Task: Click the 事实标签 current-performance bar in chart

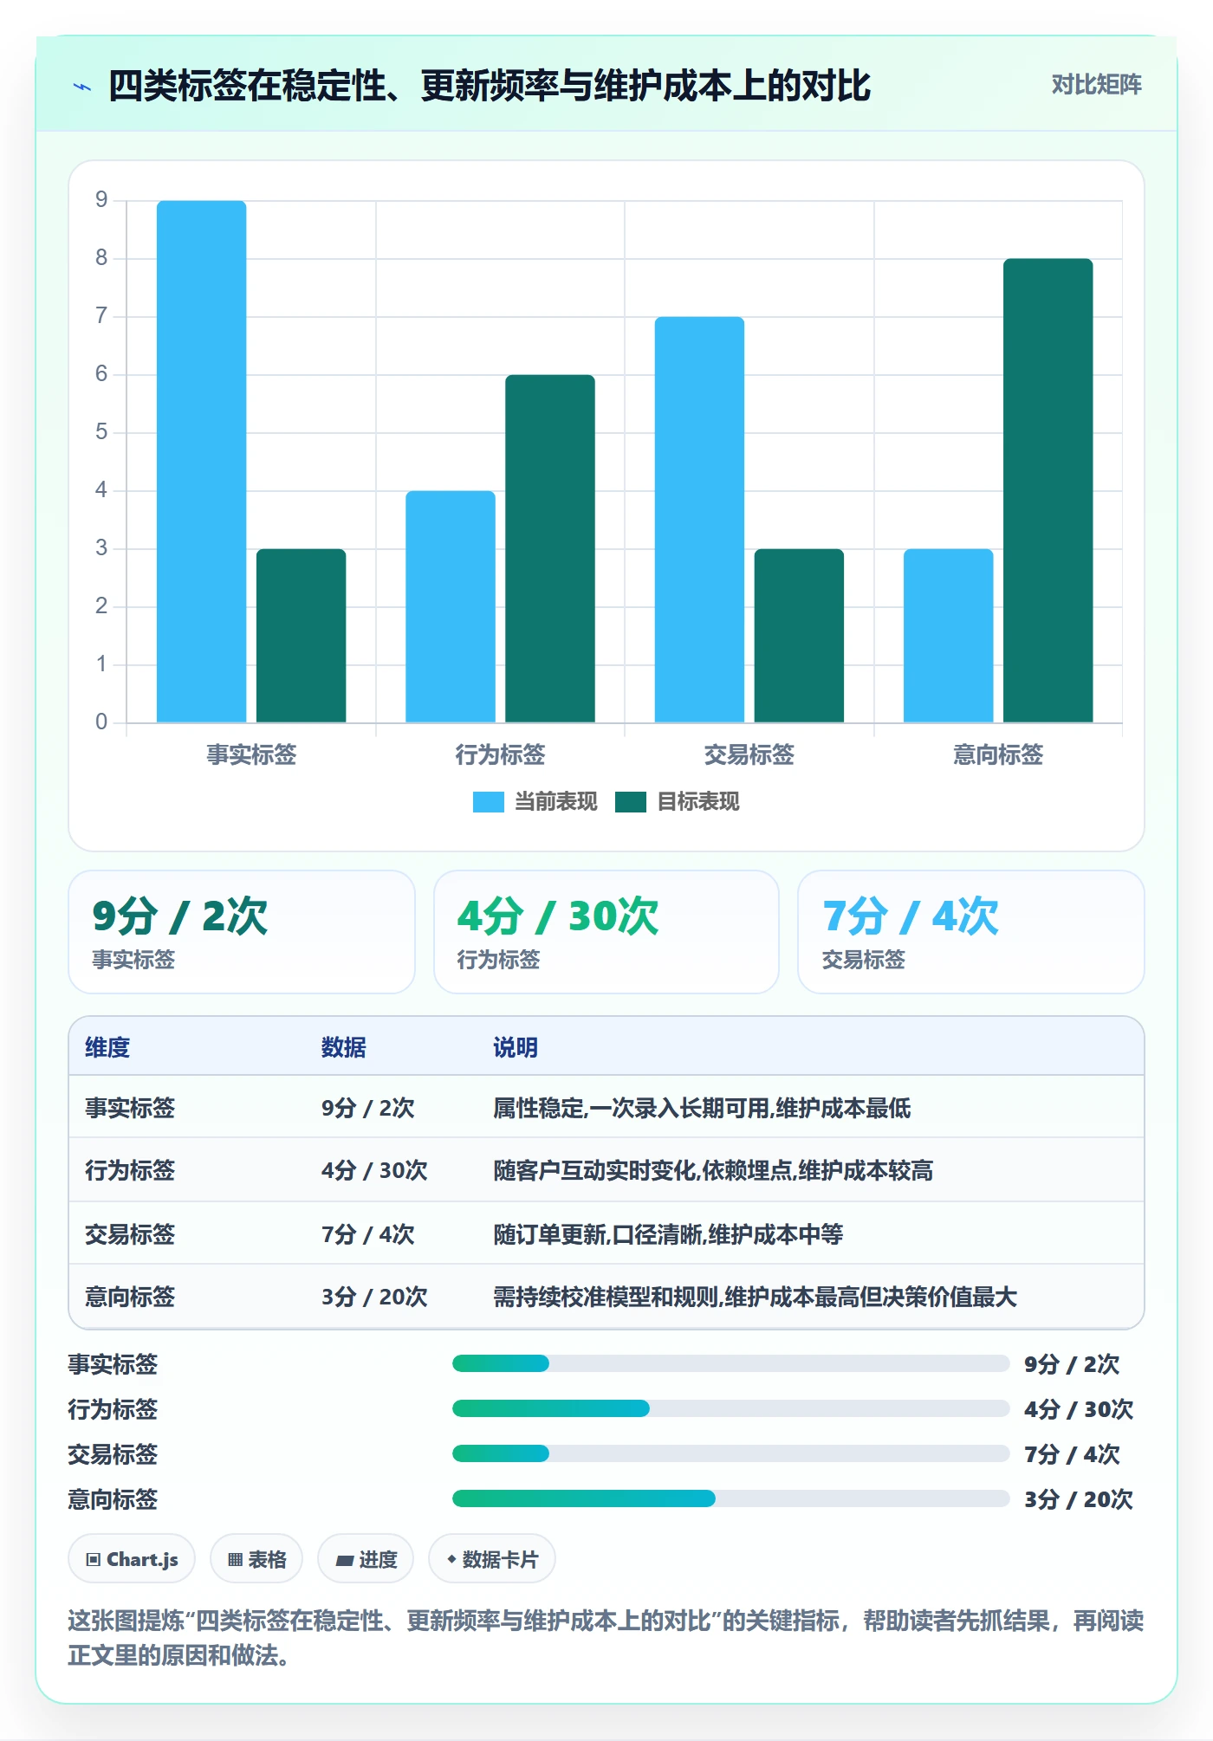Action: coord(201,462)
